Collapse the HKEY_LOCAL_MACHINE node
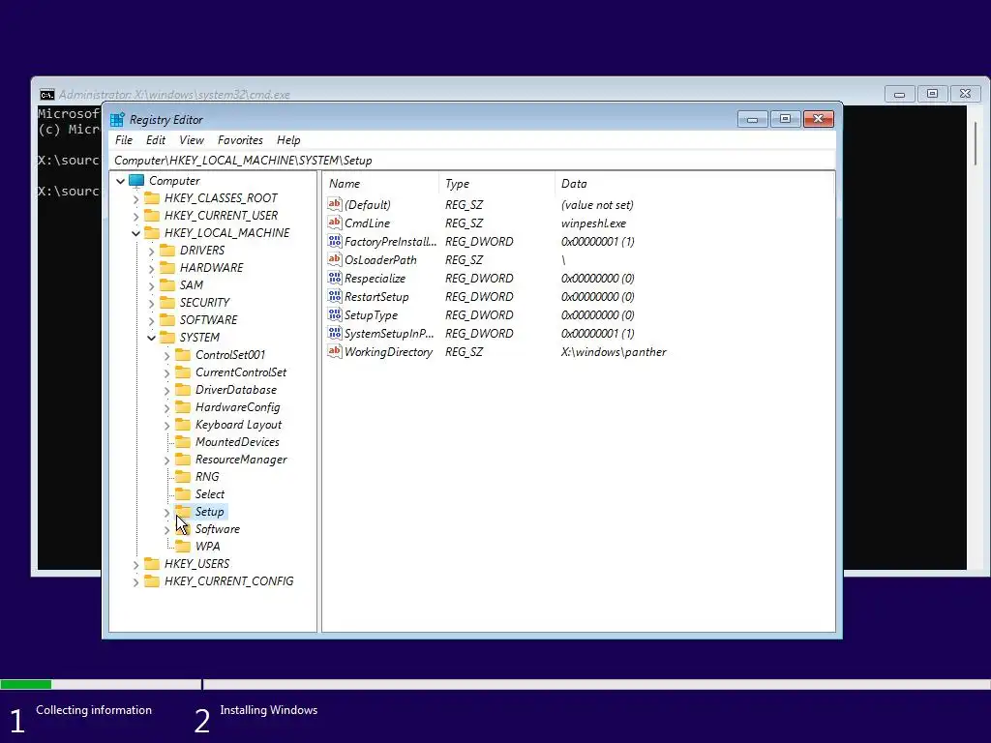 pyautogui.click(x=135, y=234)
